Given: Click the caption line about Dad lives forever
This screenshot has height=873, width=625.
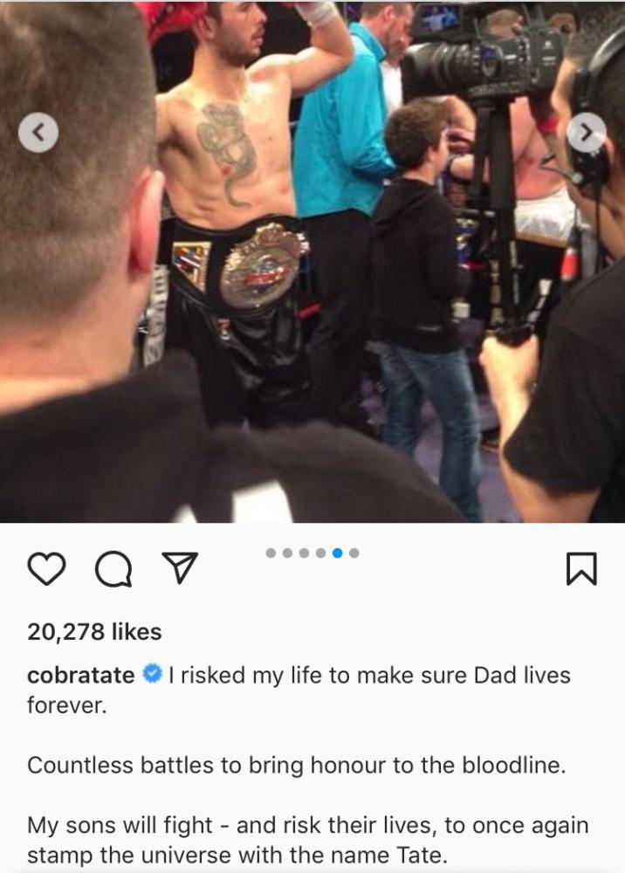Looking at the screenshot, I should click(x=299, y=690).
